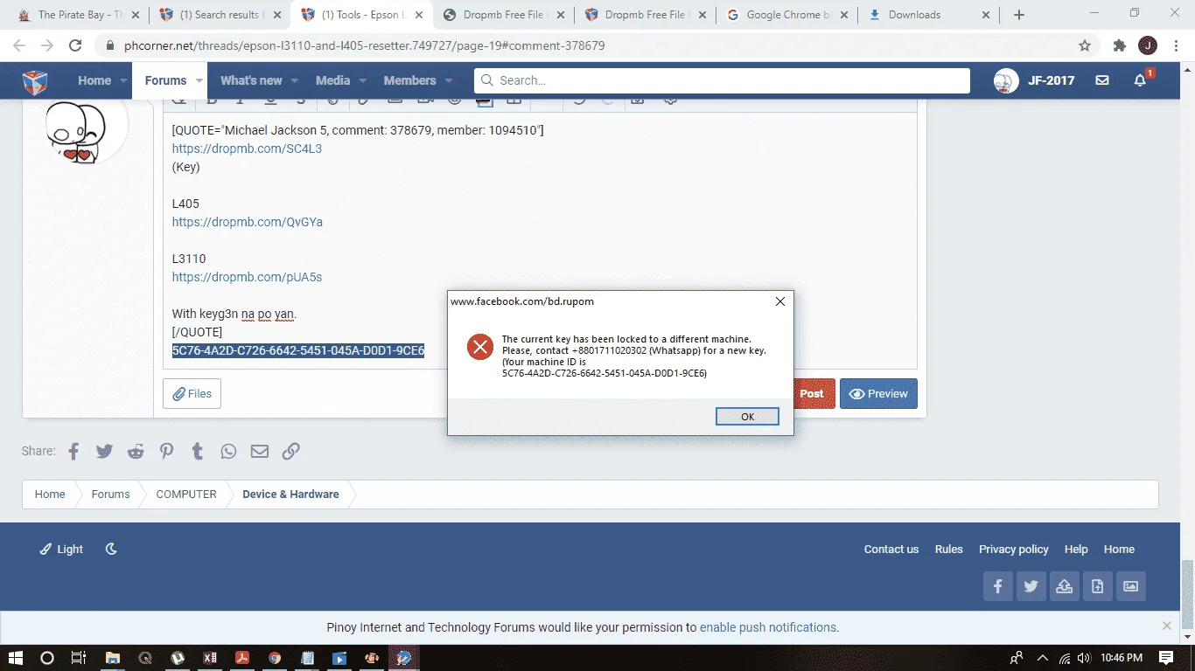Click the PHCorner cube logo
1195x671 pixels.
pyautogui.click(x=35, y=81)
